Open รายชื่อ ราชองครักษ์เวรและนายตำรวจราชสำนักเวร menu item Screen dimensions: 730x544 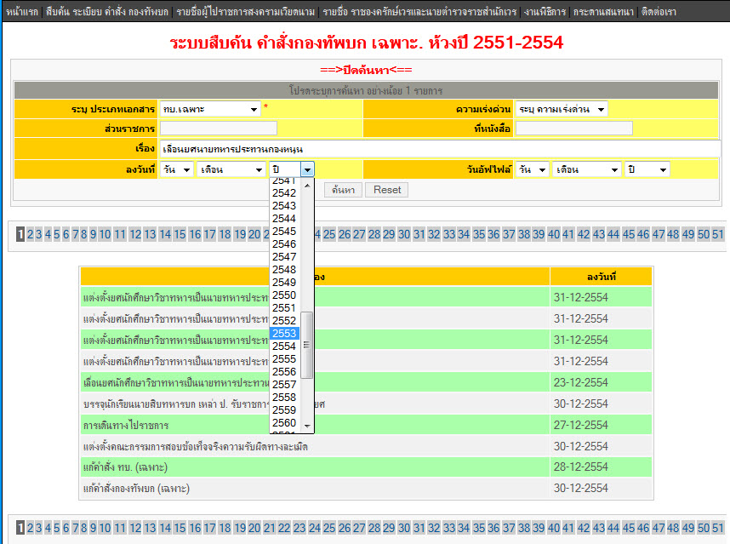(x=419, y=12)
